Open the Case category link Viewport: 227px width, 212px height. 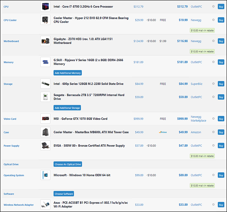click(x=6, y=132)
